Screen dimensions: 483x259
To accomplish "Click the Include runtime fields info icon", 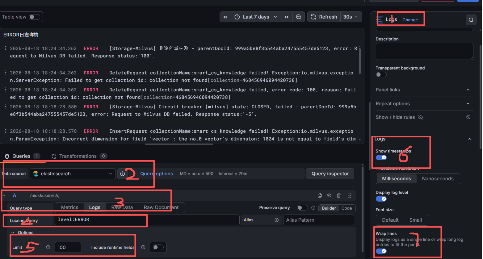I will click(x=143, y=247).
